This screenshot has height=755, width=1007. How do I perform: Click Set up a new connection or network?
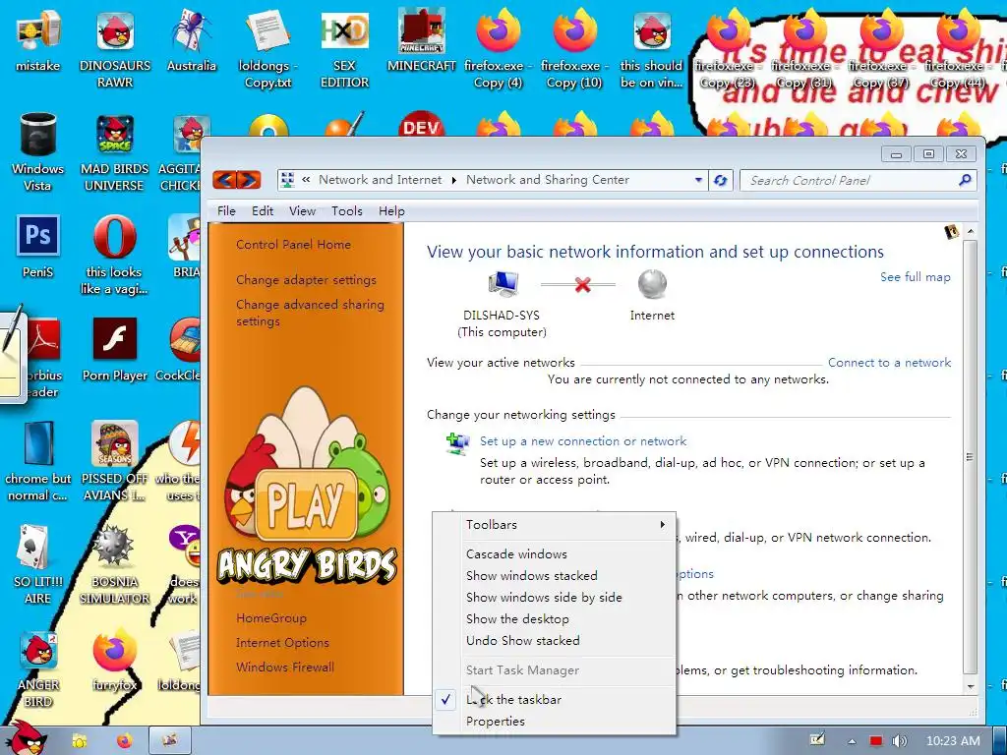point(582,441)
